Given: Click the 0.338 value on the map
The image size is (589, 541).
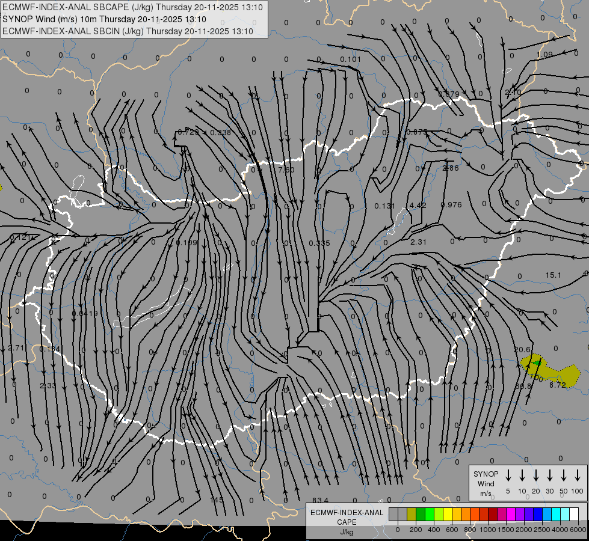Looking at the screenshot, I should click(x=221, y=132).
